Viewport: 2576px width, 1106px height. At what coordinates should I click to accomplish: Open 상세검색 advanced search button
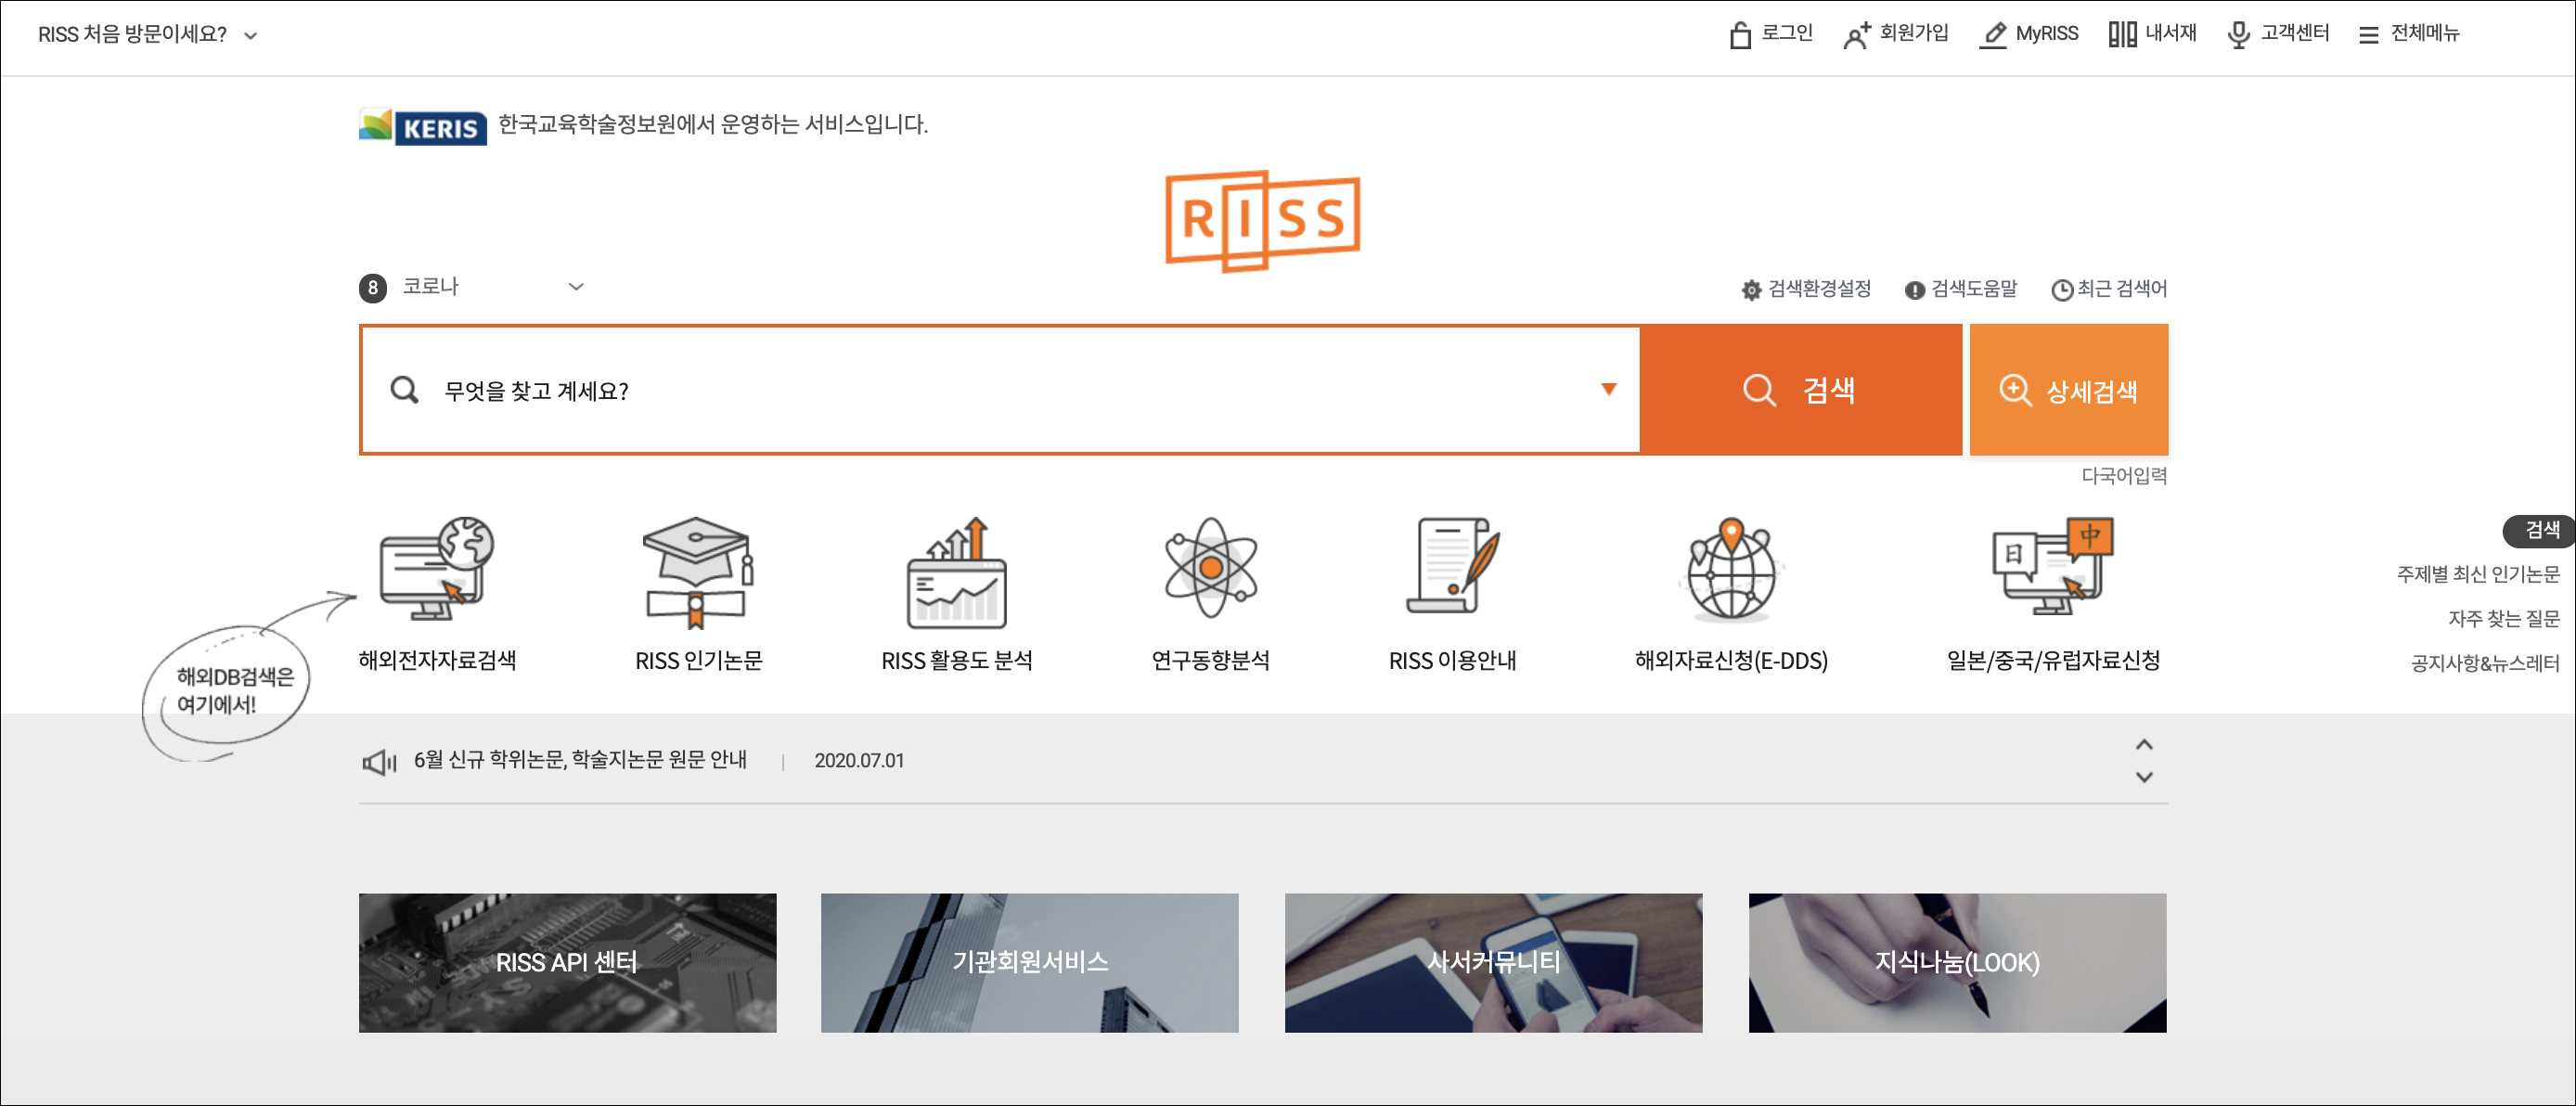[2069, 390]
